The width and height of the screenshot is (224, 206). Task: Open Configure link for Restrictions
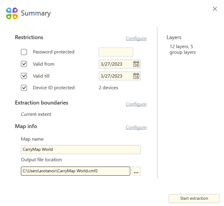click(x=136, y=39)
